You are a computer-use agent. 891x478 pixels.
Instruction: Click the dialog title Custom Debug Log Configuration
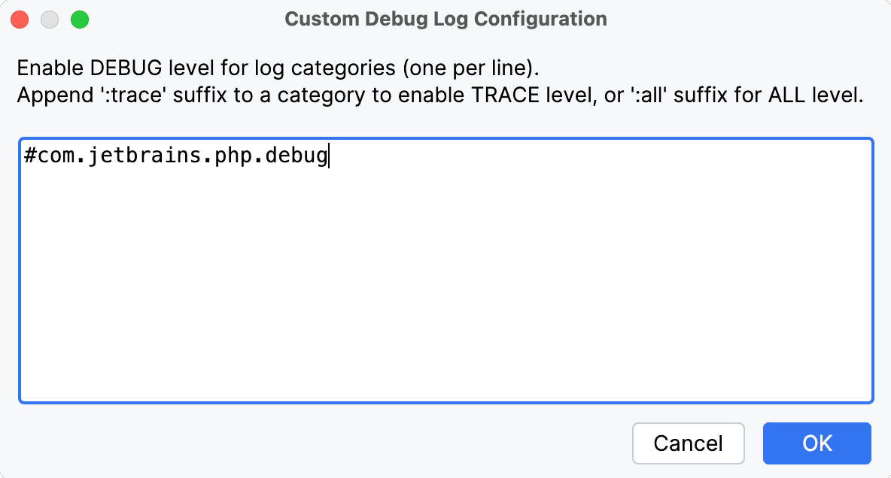pyautogui.click(x=445, y=18)
